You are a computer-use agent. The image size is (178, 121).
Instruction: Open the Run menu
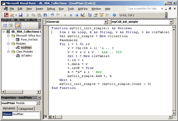(61, 9)
